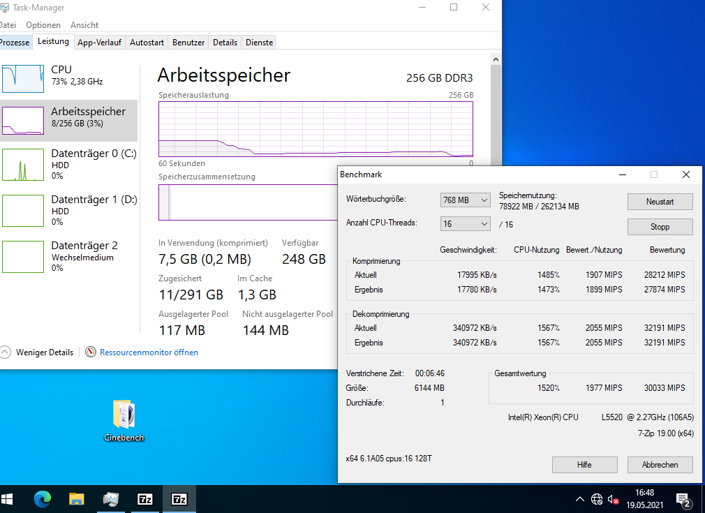705x513 pixels.
Task: Open the Windows Start menu
Action: click(x=7, y=499)
